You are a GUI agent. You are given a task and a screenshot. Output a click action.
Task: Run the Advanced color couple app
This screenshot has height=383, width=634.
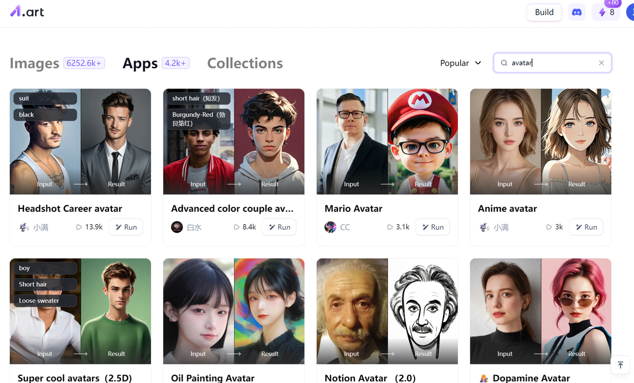[279, 227]
